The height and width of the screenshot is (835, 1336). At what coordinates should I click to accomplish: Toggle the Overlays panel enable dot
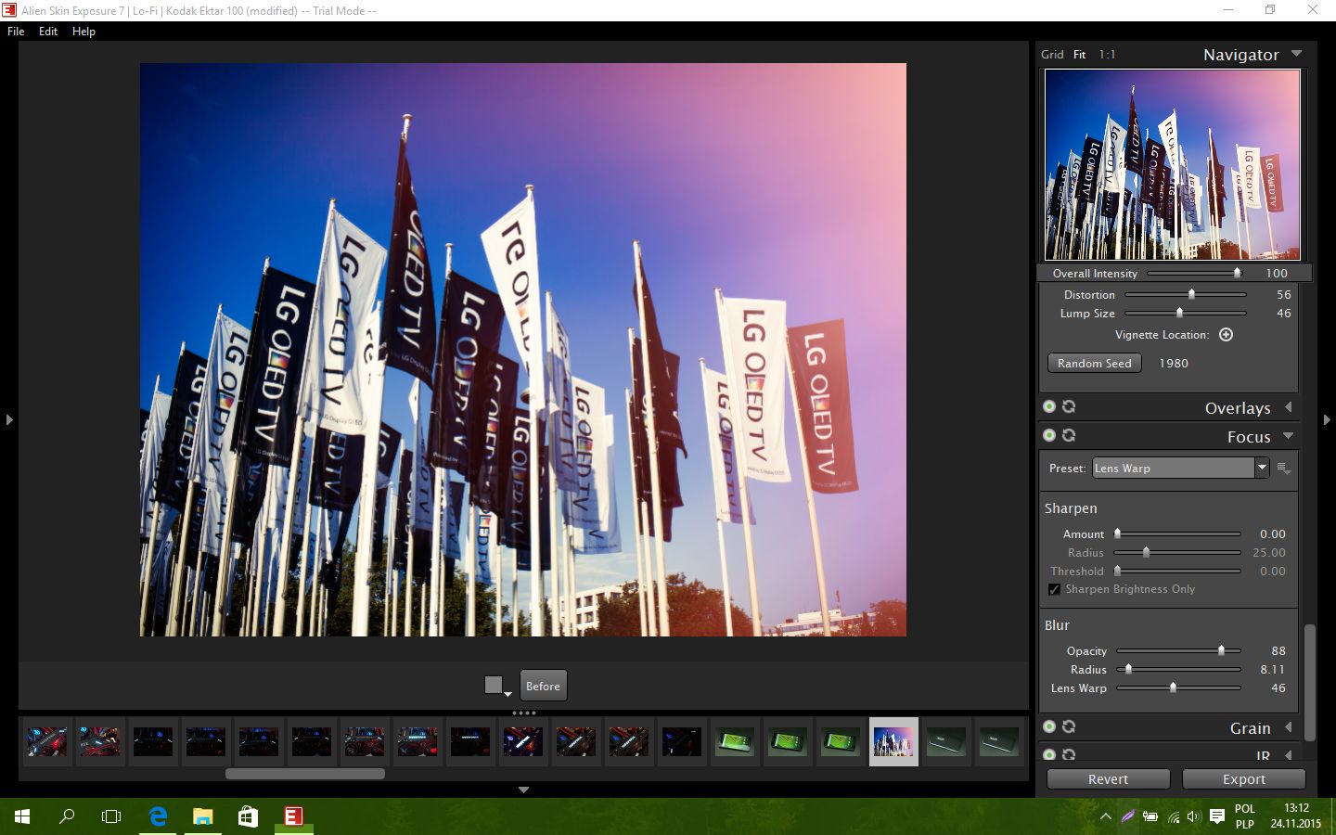point(1049,406)
